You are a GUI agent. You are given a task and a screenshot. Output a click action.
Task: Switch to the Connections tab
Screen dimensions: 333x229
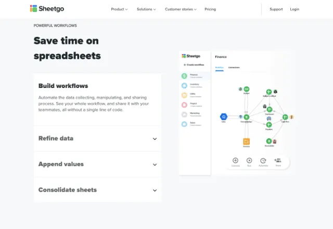click(x=234, y=67)
